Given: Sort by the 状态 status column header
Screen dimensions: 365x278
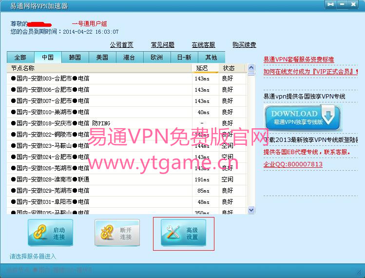Looking at the screenshot, I should pyautogui.click(x=232, y=68).
